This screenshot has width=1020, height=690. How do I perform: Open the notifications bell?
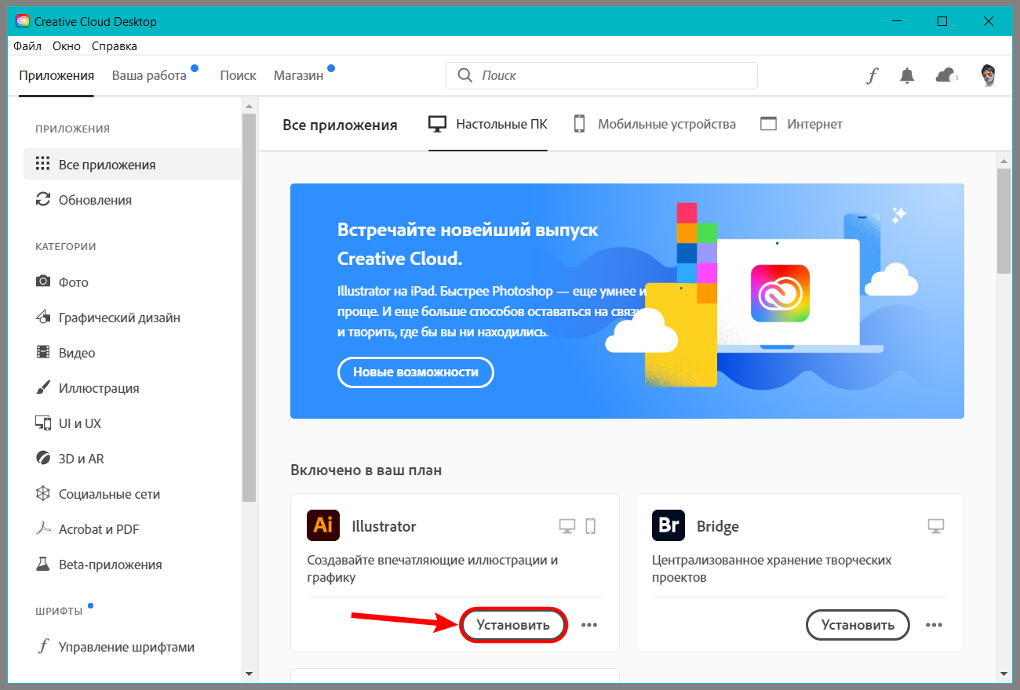point(907,76)
